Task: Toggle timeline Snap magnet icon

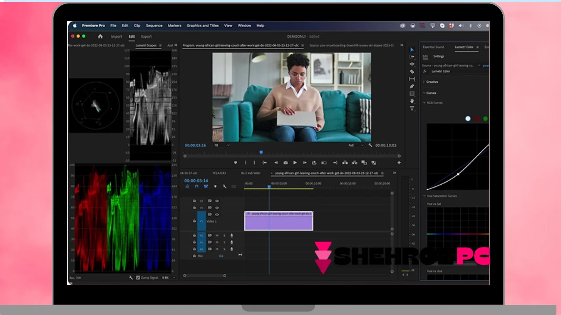Action: 196,186
